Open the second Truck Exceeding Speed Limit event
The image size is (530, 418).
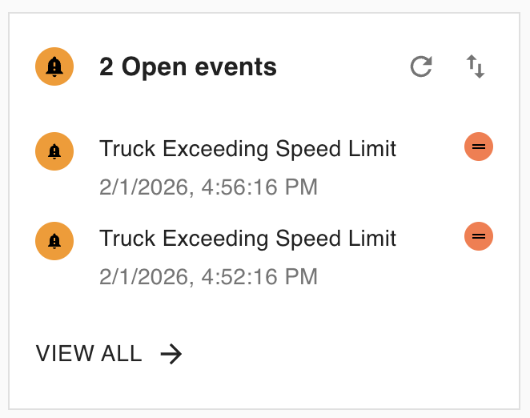point(247,239)
